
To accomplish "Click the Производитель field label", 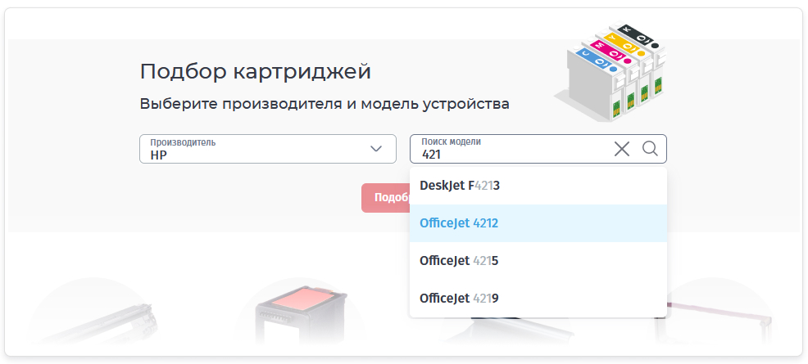I will coord(183,142).
